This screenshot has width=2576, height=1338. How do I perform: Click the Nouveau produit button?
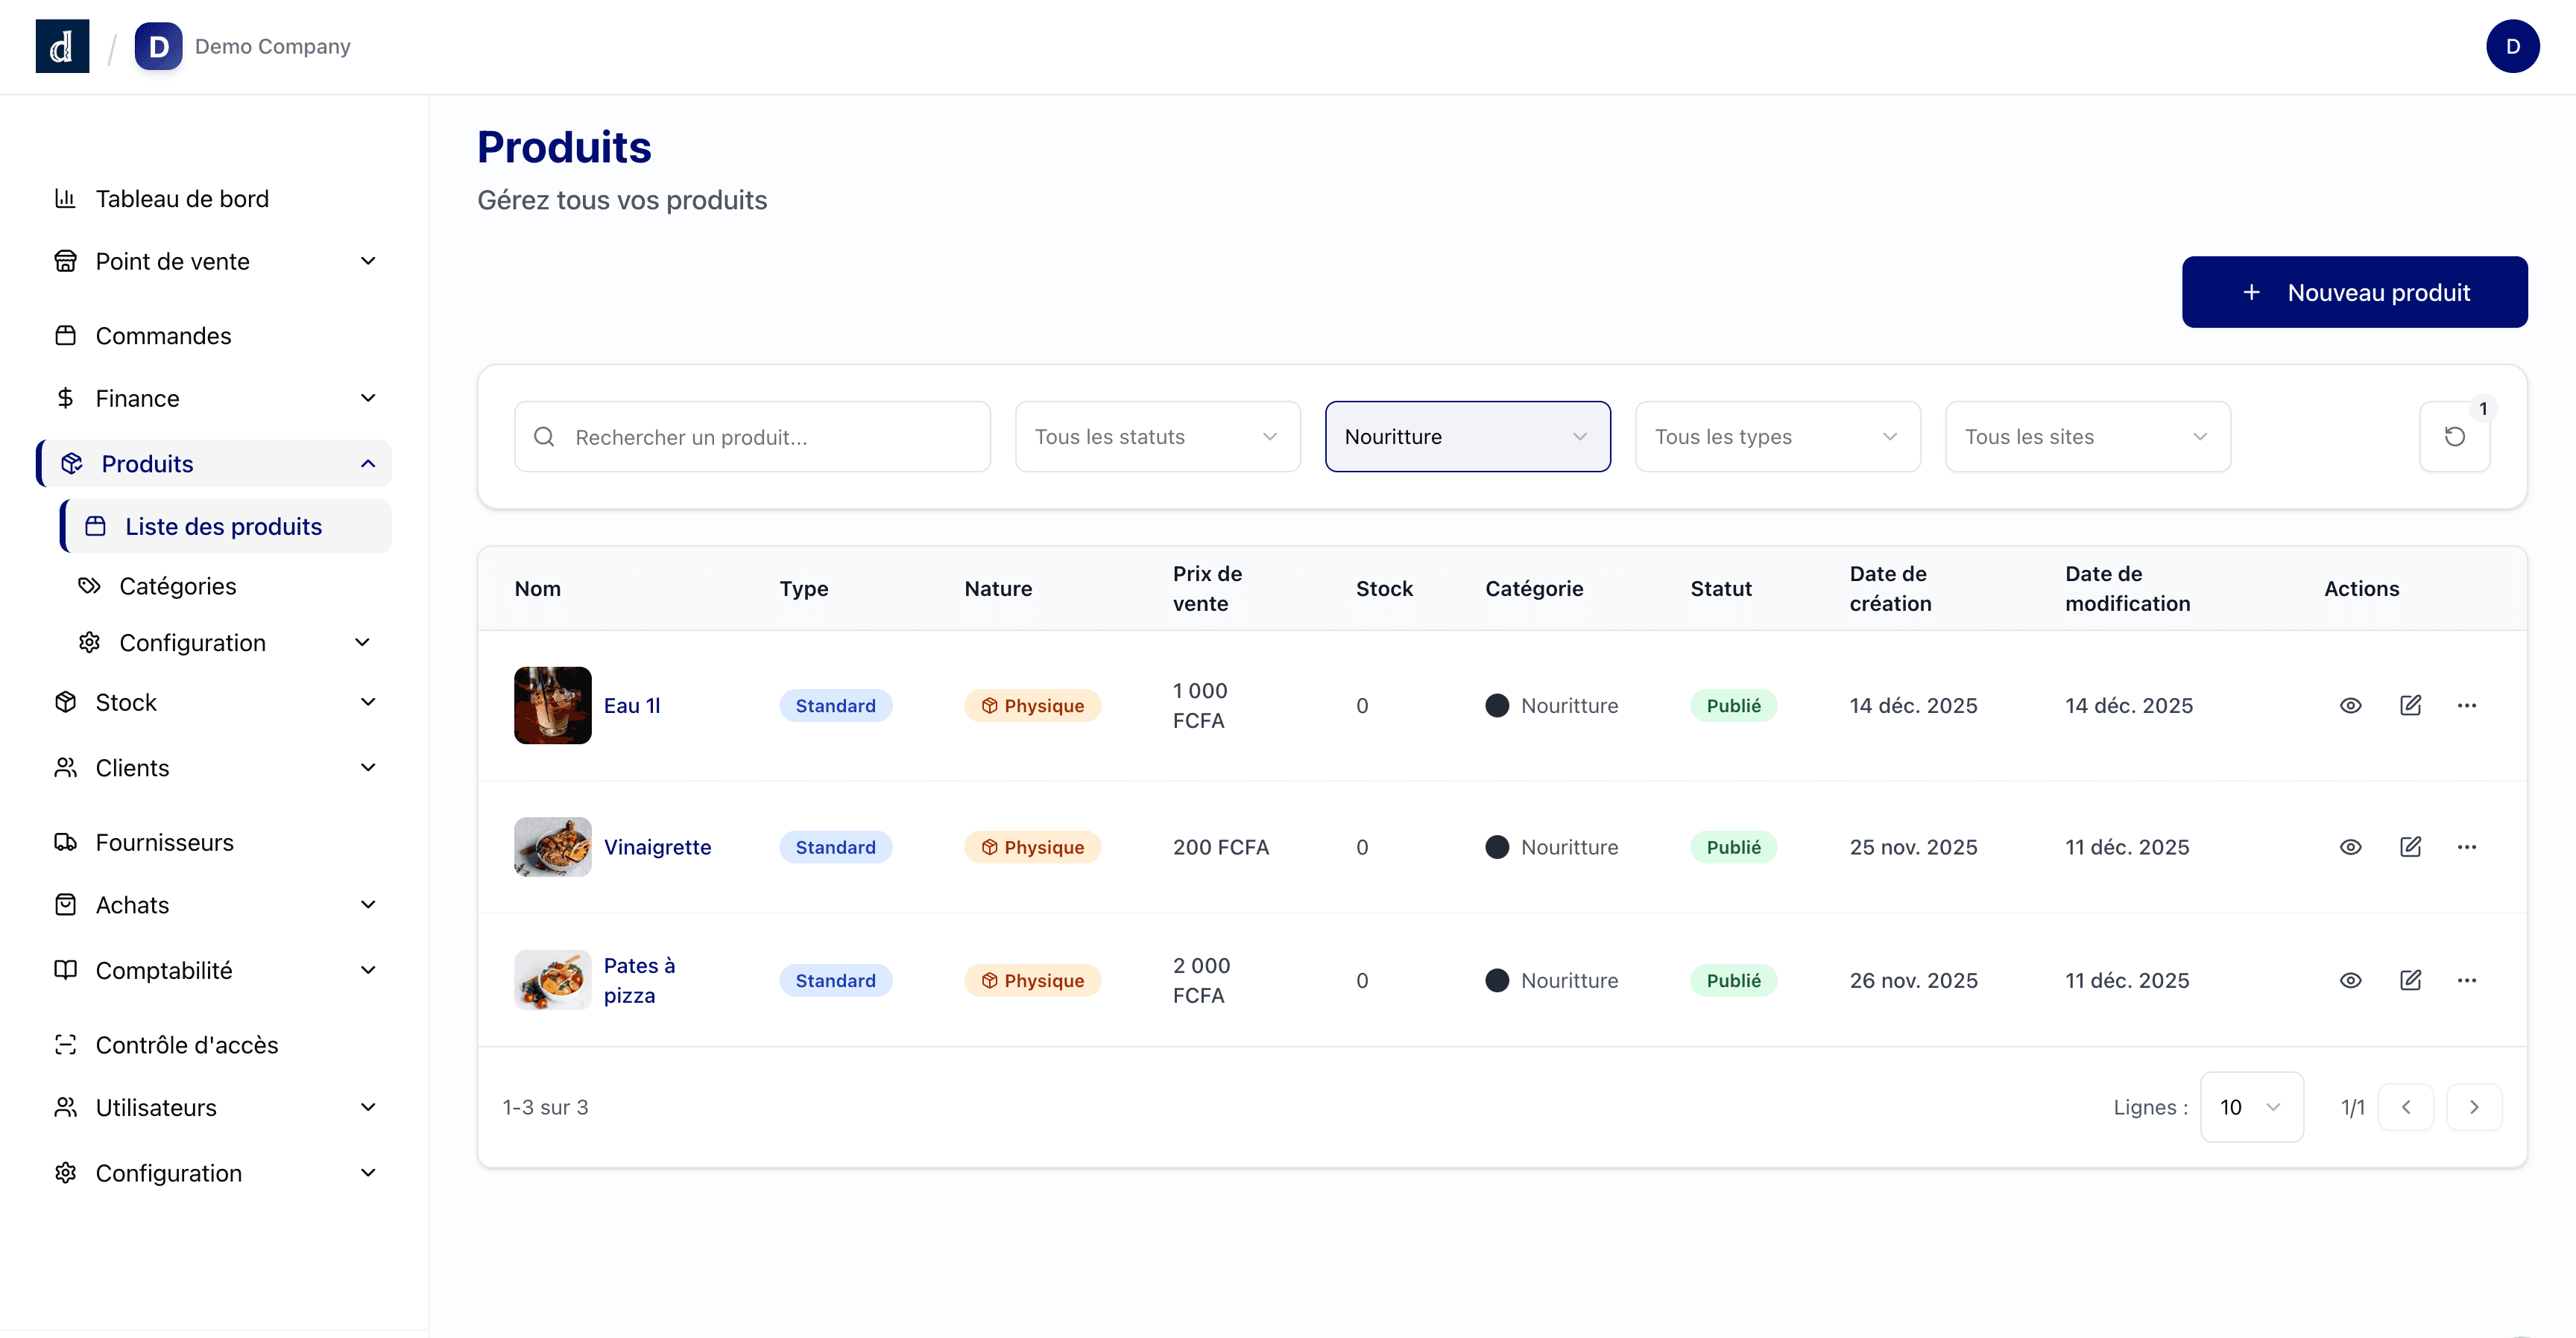(x=2354, y=292)
